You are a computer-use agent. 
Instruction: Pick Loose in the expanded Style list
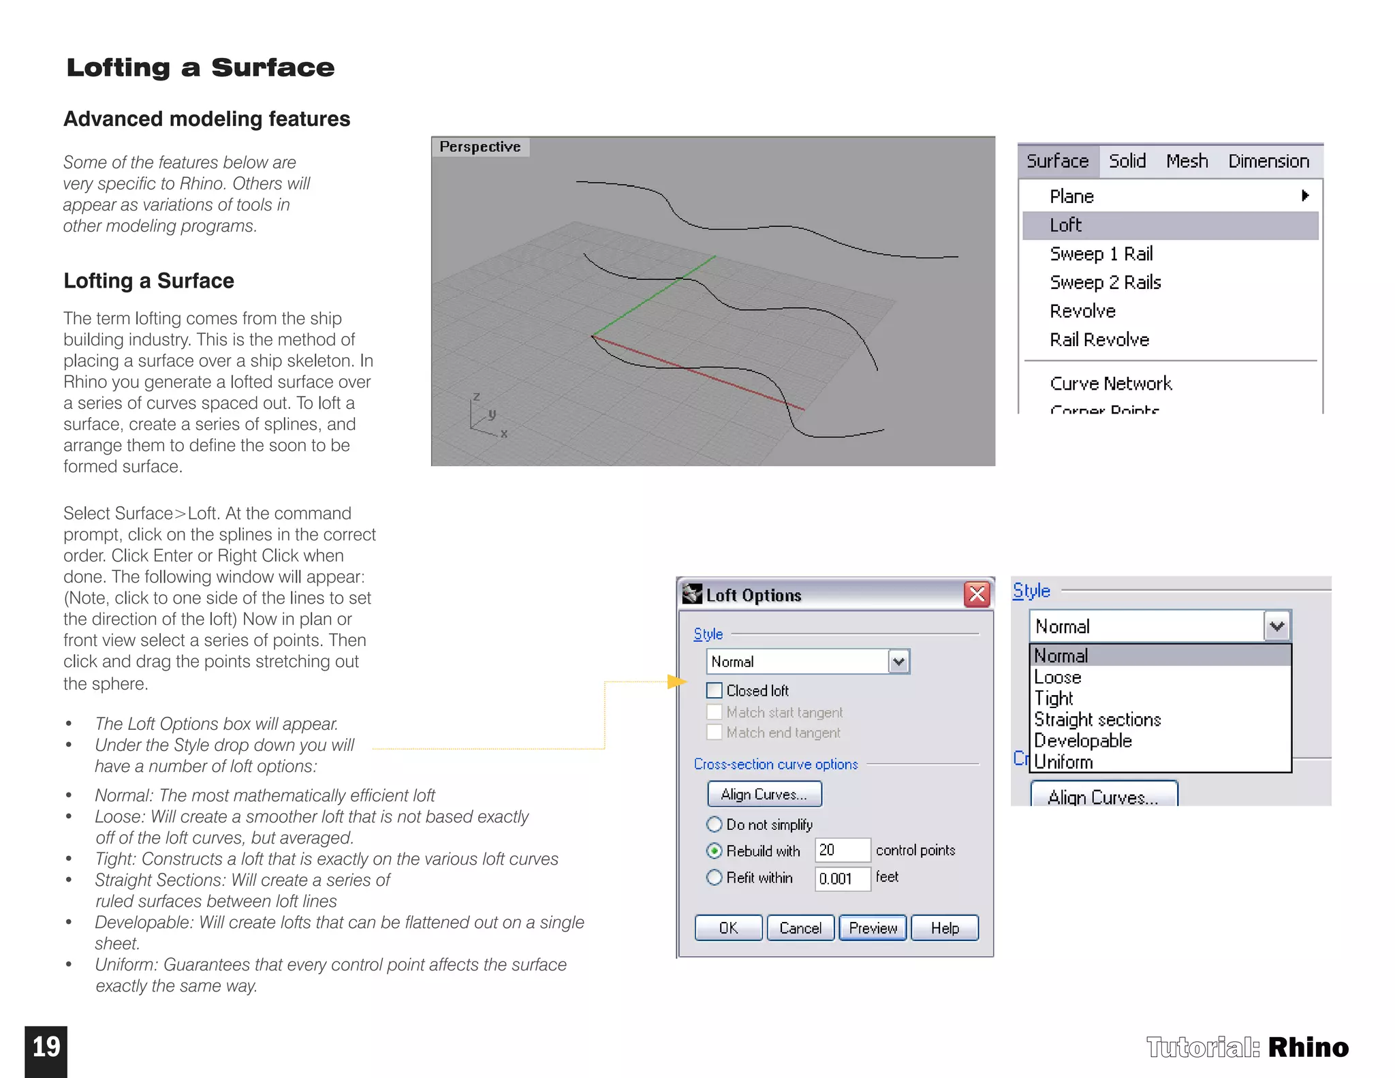coord(1161,677)
